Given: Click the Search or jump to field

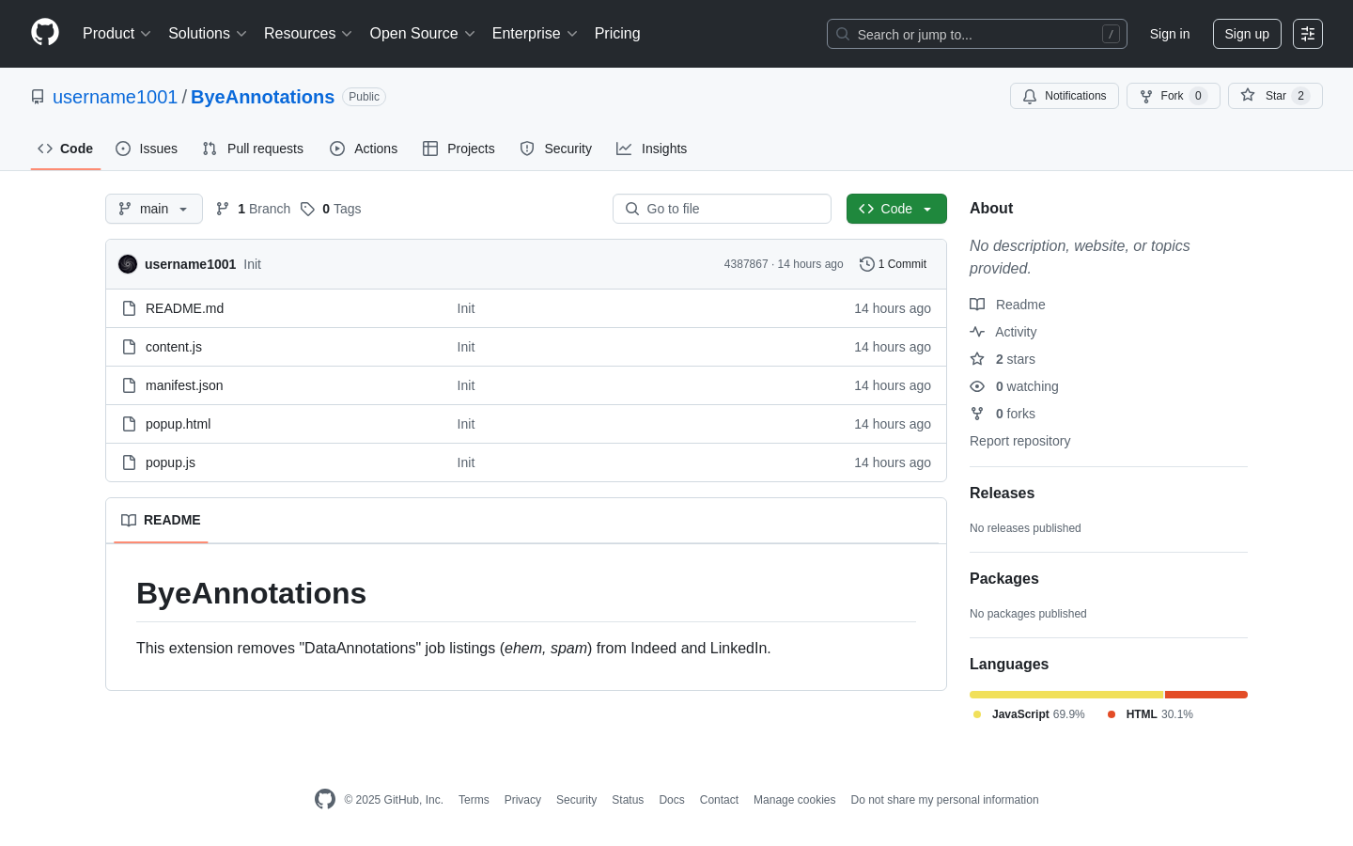Looking at the screenshot, I should [977, 34].
